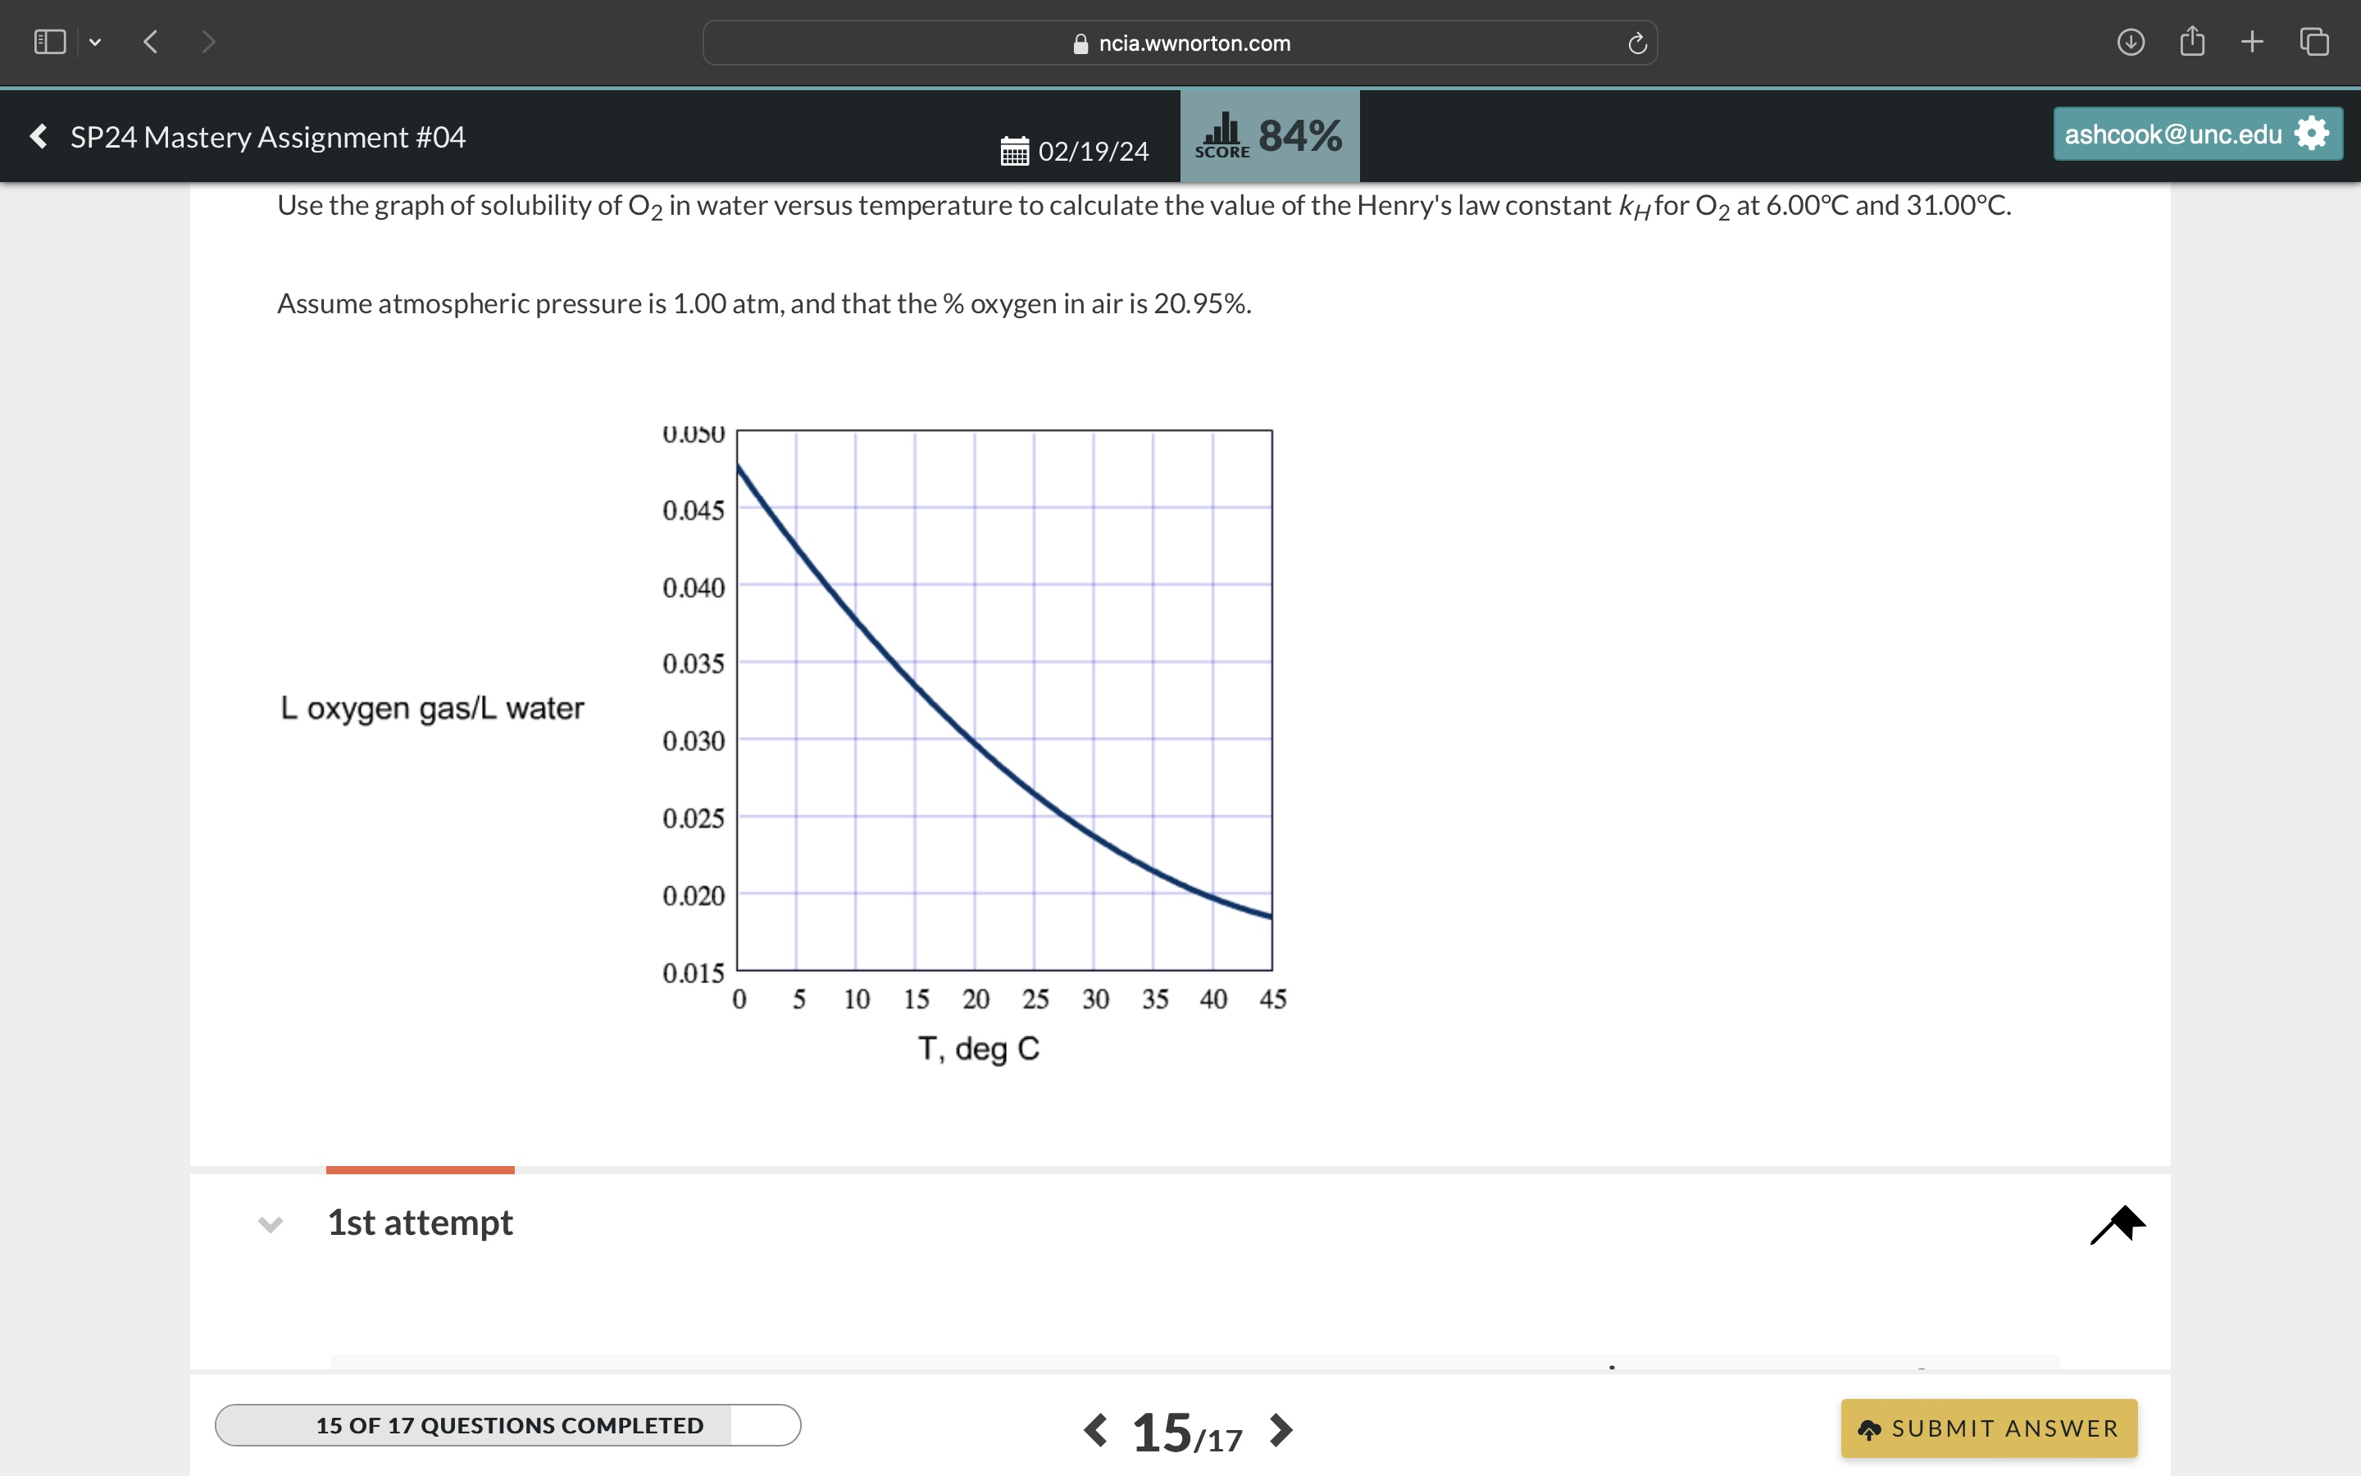
Task: Click the pin marker icon near 1st attempt
Action: tap(2120, 1225)
